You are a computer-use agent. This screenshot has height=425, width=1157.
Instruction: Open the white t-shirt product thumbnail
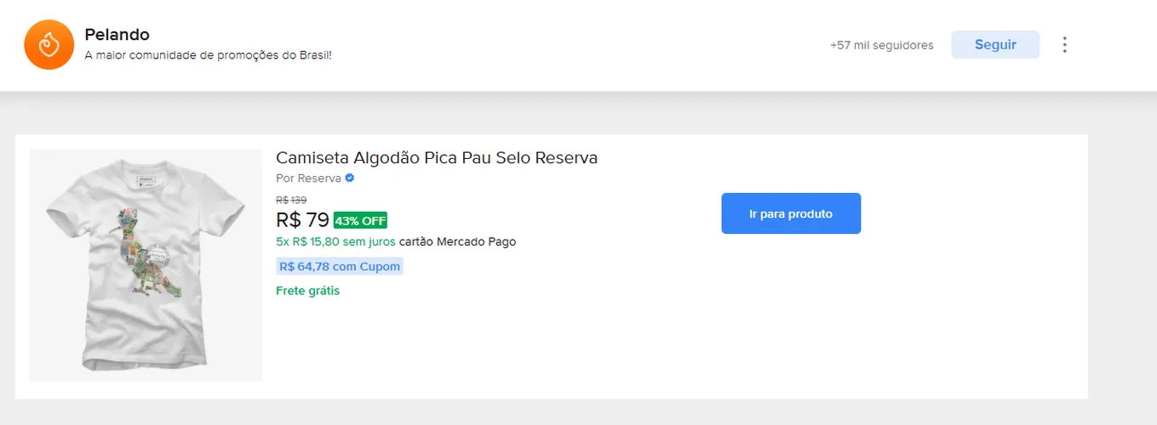pos(146,265)
